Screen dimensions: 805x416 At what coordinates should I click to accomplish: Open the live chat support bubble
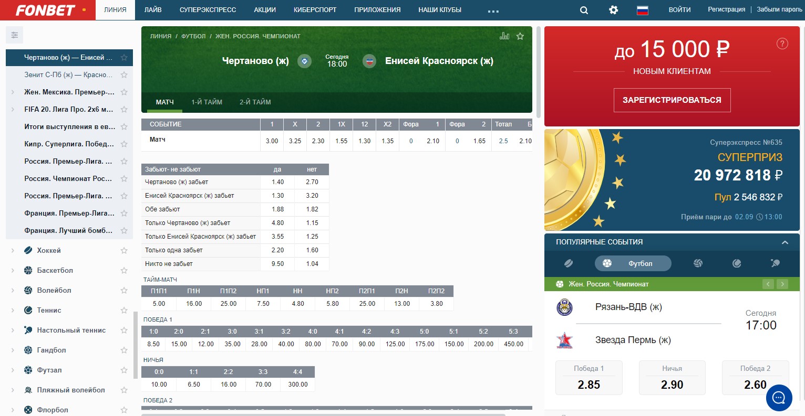779,398
